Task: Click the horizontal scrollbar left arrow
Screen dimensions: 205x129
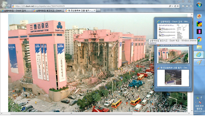Action: click(x=1, y=113)
